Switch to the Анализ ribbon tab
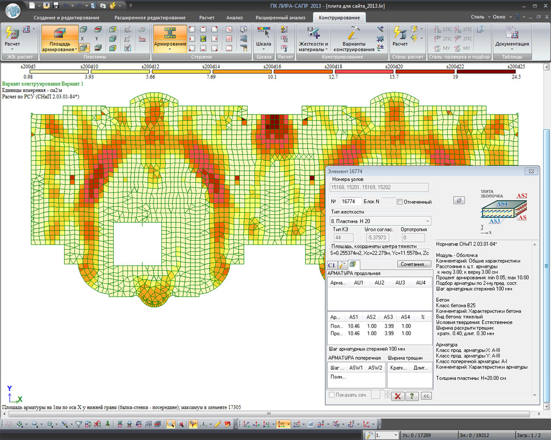The image size is (551, 440). pos(234,18)
